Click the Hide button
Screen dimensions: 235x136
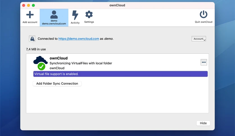pyautogui.click(x=203, y=123)
